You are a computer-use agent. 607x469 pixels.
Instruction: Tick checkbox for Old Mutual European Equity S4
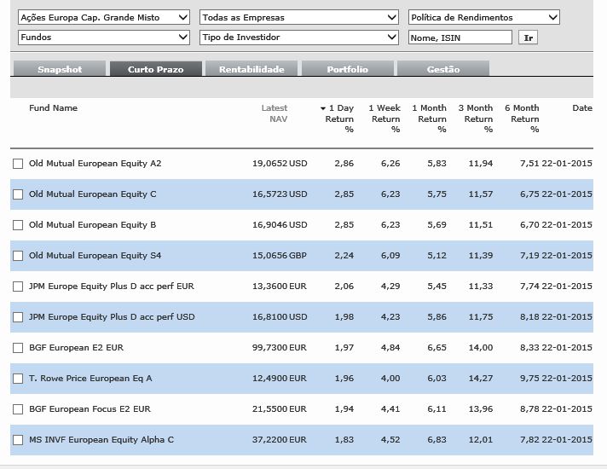pyautogui.click(x=18, y=256)
